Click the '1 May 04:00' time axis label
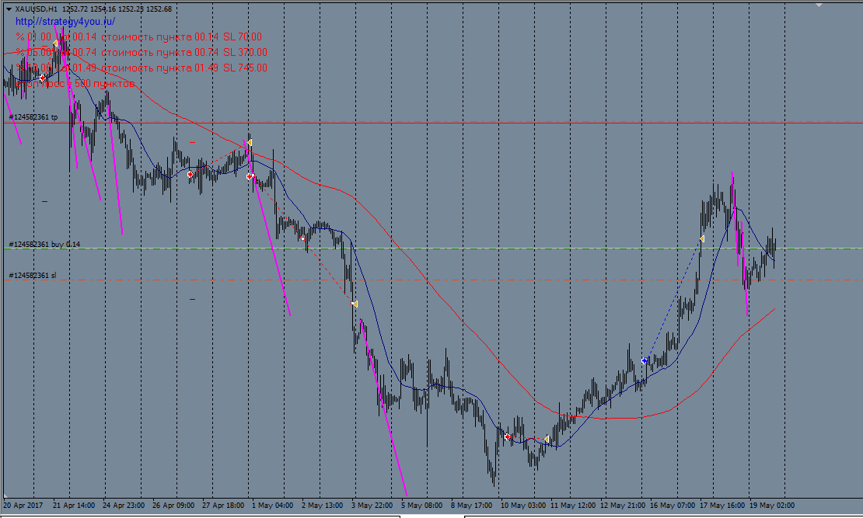Image resolution: width=863 pixels, height=518 pixels. click(272, 505)
